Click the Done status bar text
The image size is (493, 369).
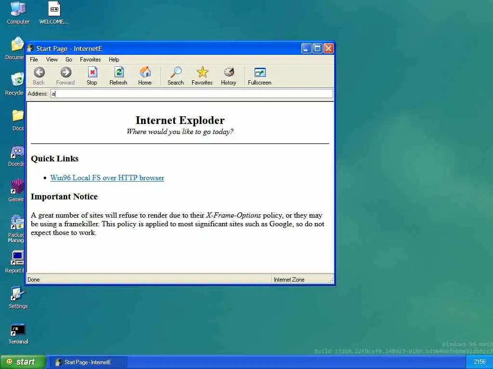pyautogui.click(x=34, y=280)
